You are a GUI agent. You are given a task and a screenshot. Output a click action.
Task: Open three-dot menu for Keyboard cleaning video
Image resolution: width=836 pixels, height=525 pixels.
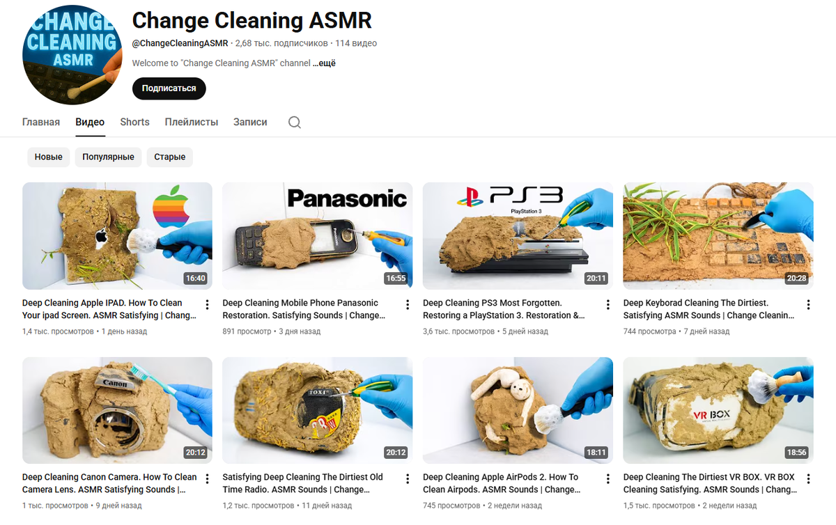tap(808, 305)
